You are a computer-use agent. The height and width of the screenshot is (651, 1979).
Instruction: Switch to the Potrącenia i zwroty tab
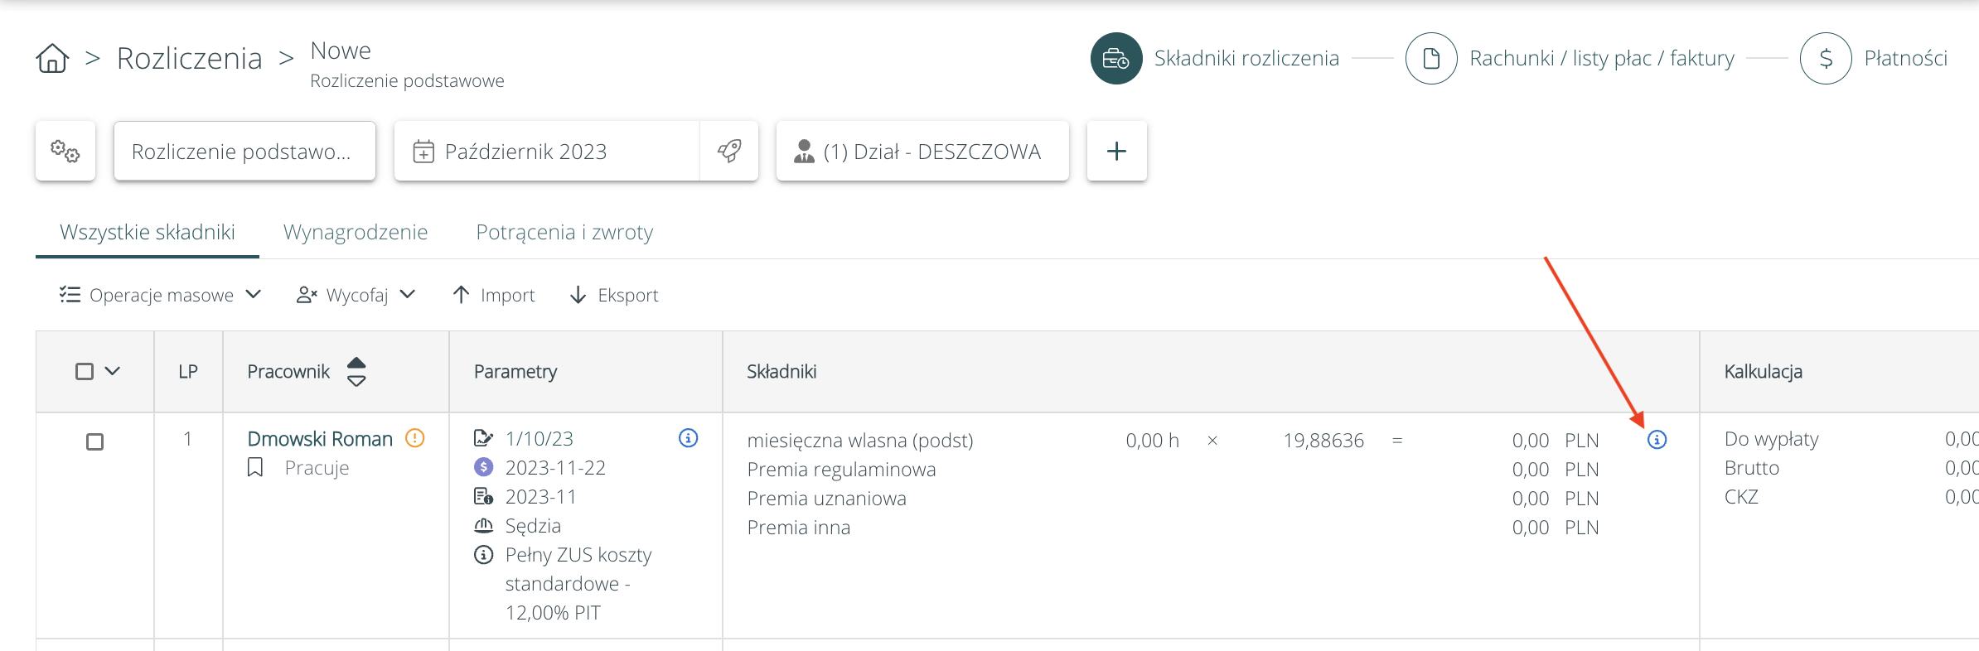point(564,232)
